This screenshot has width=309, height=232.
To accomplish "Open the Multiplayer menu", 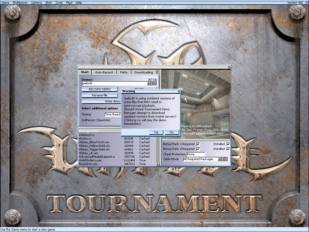I will pos(20,2).
